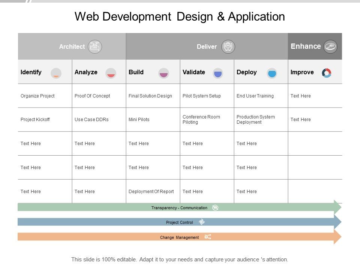Select the Analyze column heading

pyautogui.click(x=86, y=72)
